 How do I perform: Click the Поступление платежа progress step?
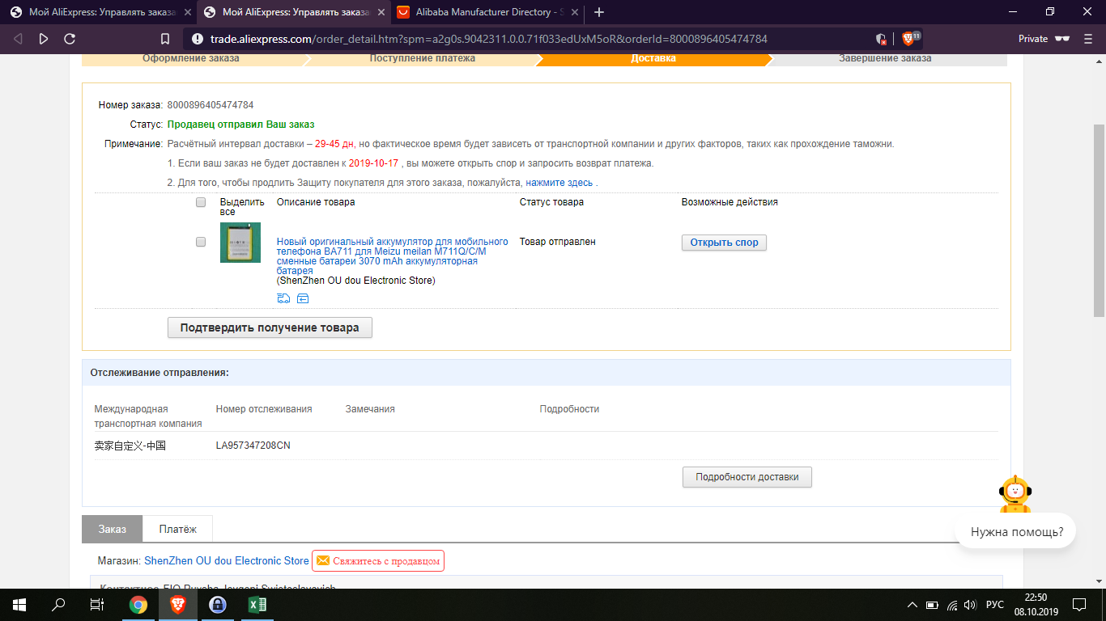(423, 58)
